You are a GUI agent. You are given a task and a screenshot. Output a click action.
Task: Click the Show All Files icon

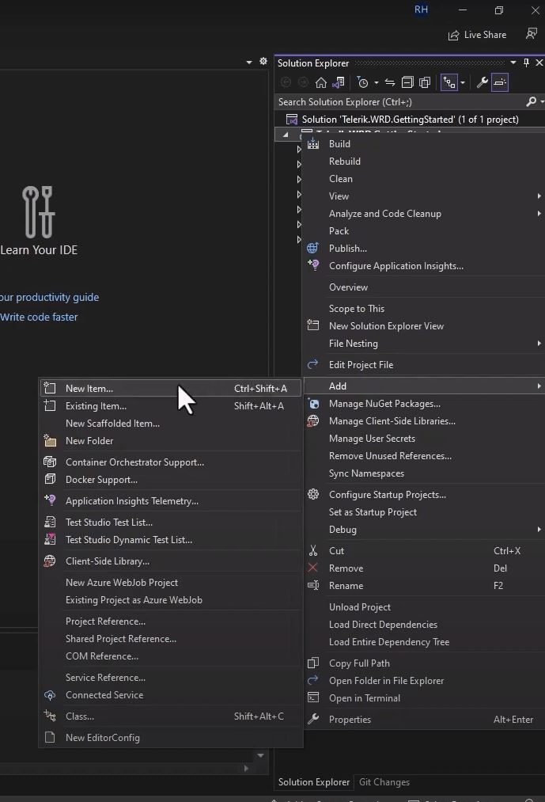click(x=424, y=82)
